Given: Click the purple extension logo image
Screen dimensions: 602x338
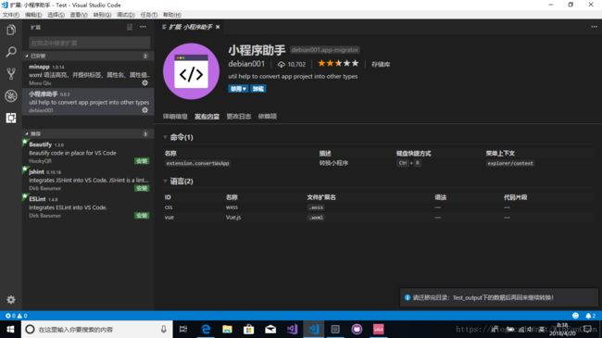Looking at the screenshot, I should point(191,71).
